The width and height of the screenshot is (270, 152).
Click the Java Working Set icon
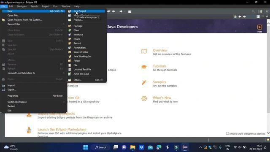70,56
